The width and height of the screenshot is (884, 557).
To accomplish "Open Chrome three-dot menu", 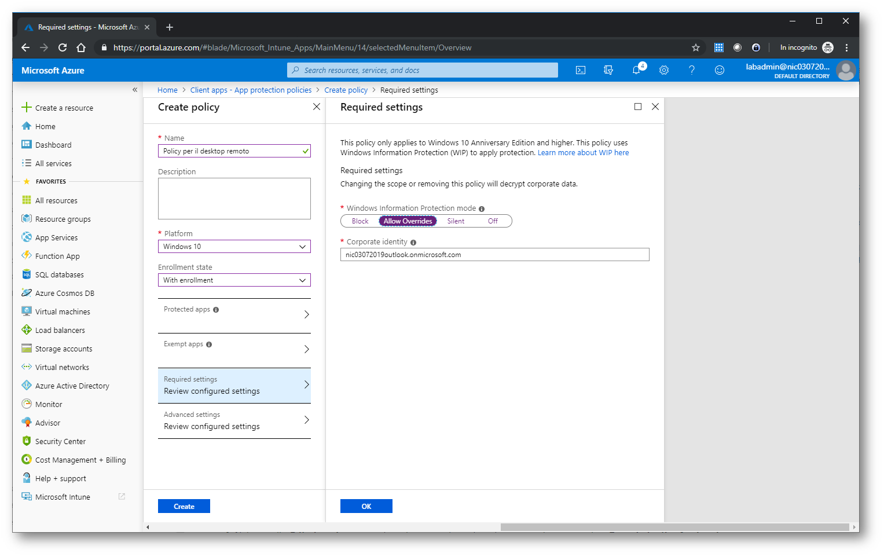I will coord(846,47).
